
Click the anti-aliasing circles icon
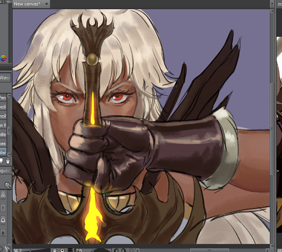coord(3,195)
